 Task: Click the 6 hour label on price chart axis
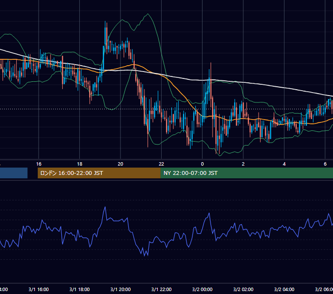pyautogui.click(x=325, y=164)
